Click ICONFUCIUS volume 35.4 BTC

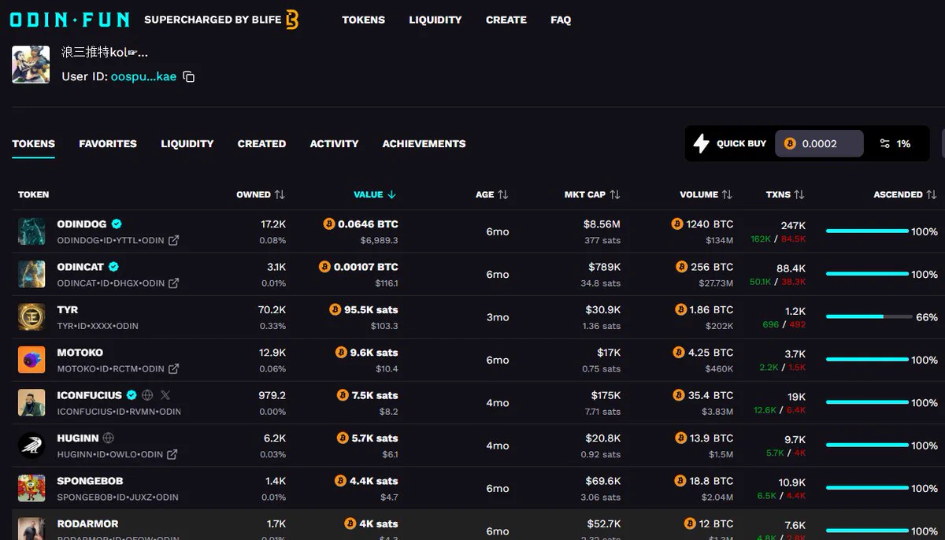(x=710, y=395)
